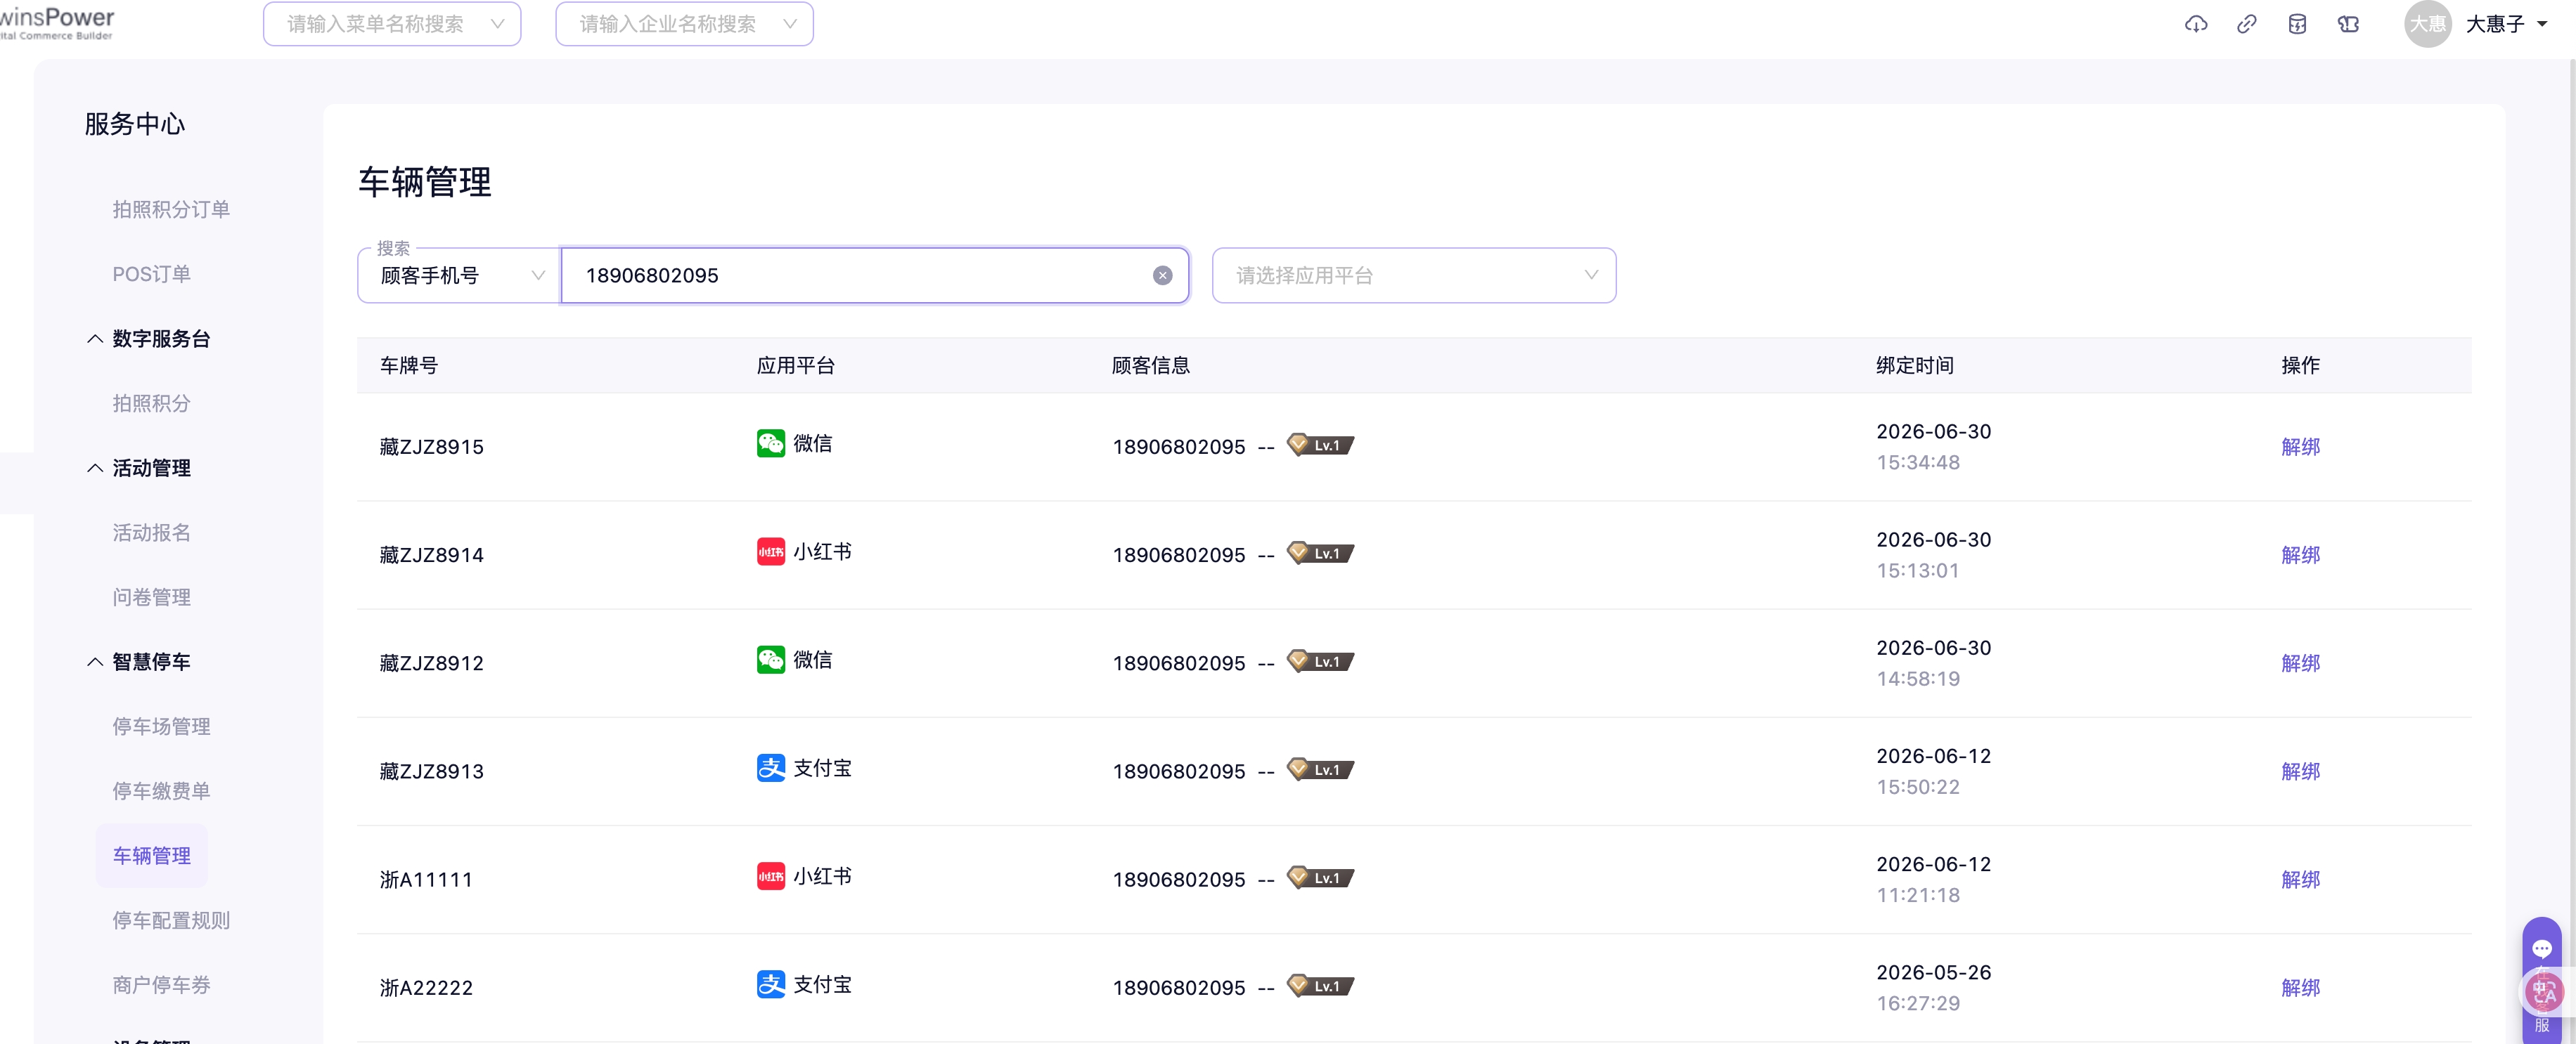Click Lv.1 badge in 浙A22222 row
Screen dimensions: 2576x1044
click(1320, 985)
